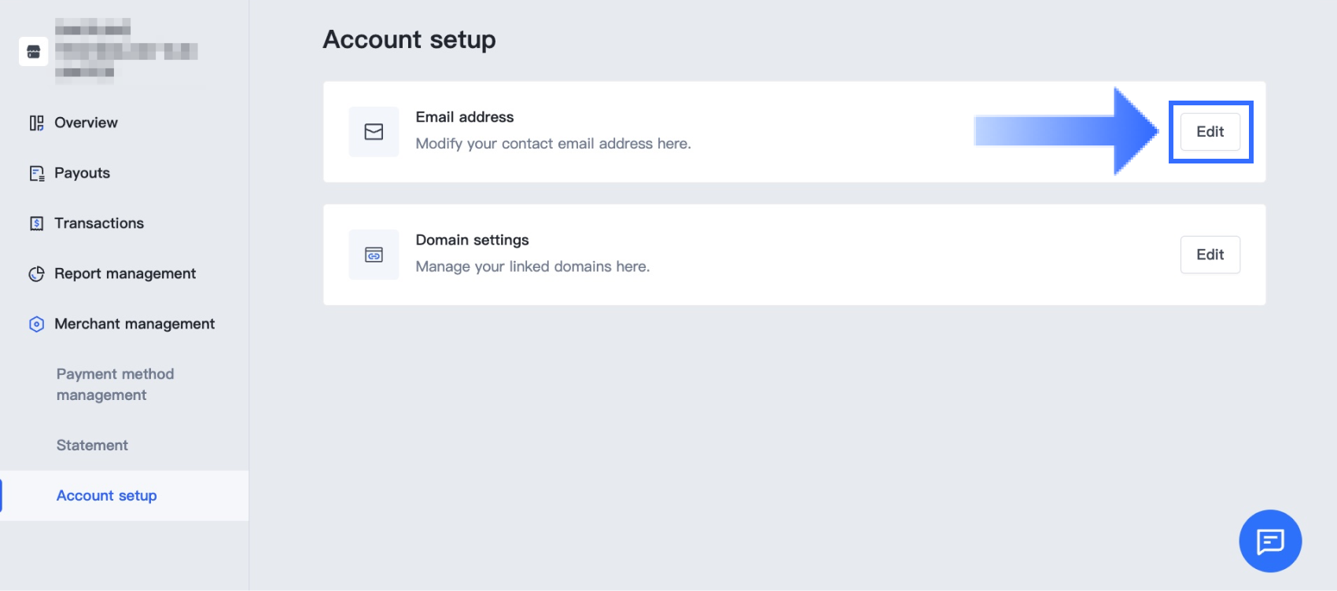This screenshot has height=591, width=1337.
Task: Click the envelope icon for Email address
Action: pos(374,132)
